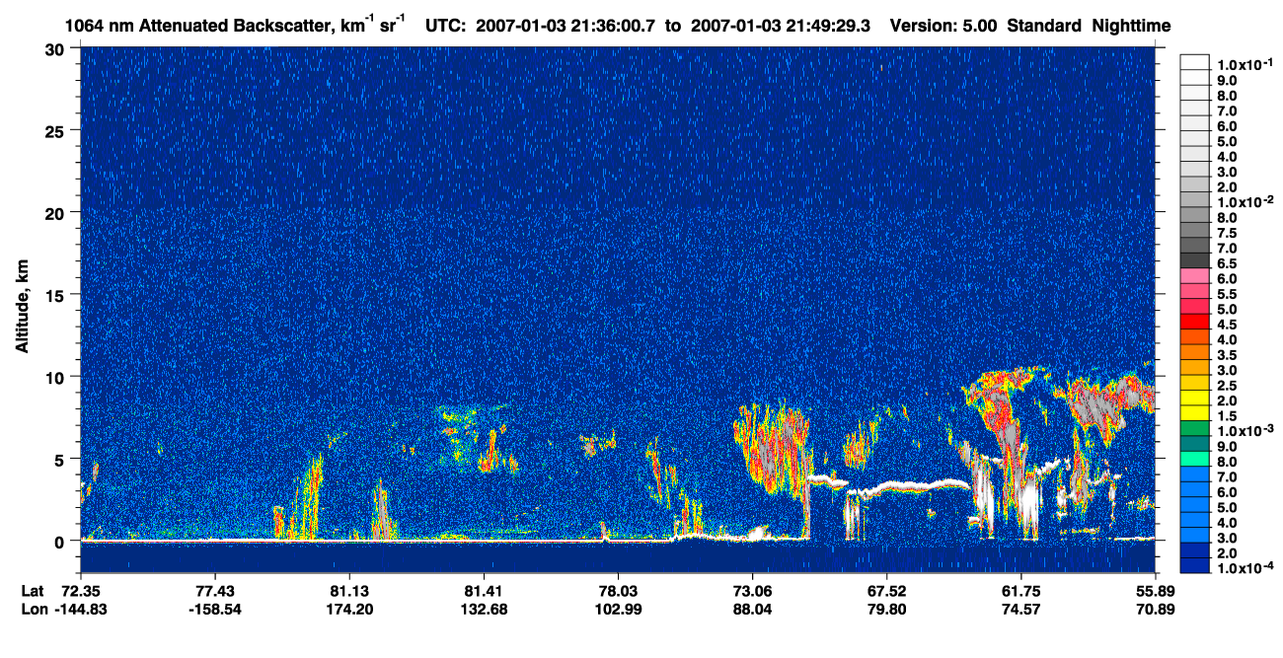Click the 'Lon' row label
The image size is (1283, 658).
click(33, 609)
